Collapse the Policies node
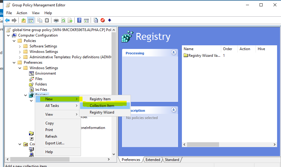Viewport: 281px width, 167px height. 14,41
